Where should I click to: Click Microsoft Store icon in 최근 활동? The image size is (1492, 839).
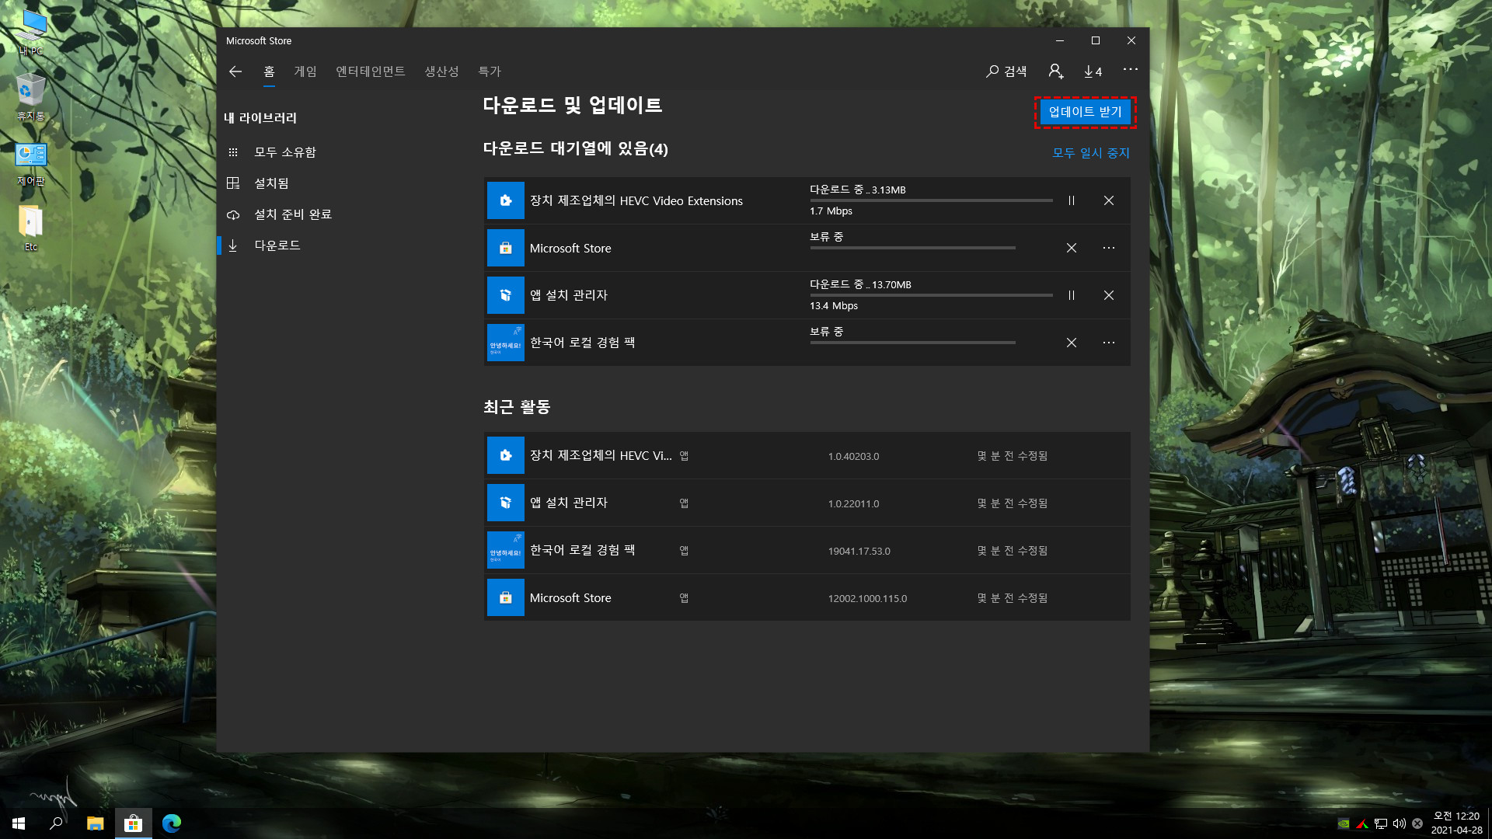506,597
